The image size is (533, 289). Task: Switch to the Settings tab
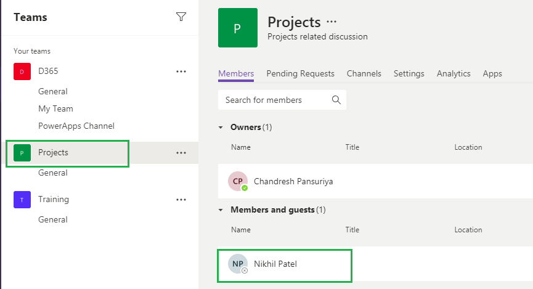click(409, 73)
